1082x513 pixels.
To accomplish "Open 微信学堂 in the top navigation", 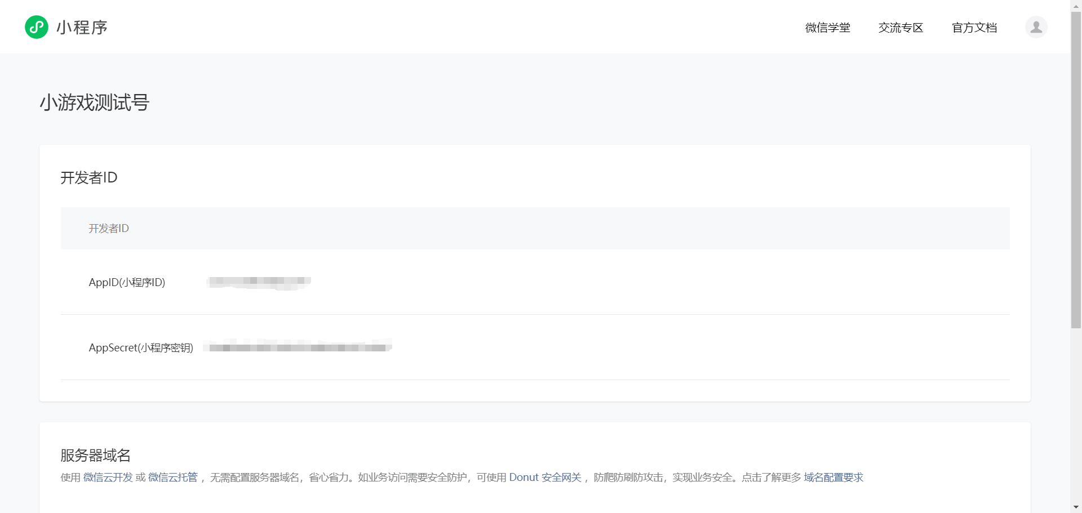I will pos(827,28).
